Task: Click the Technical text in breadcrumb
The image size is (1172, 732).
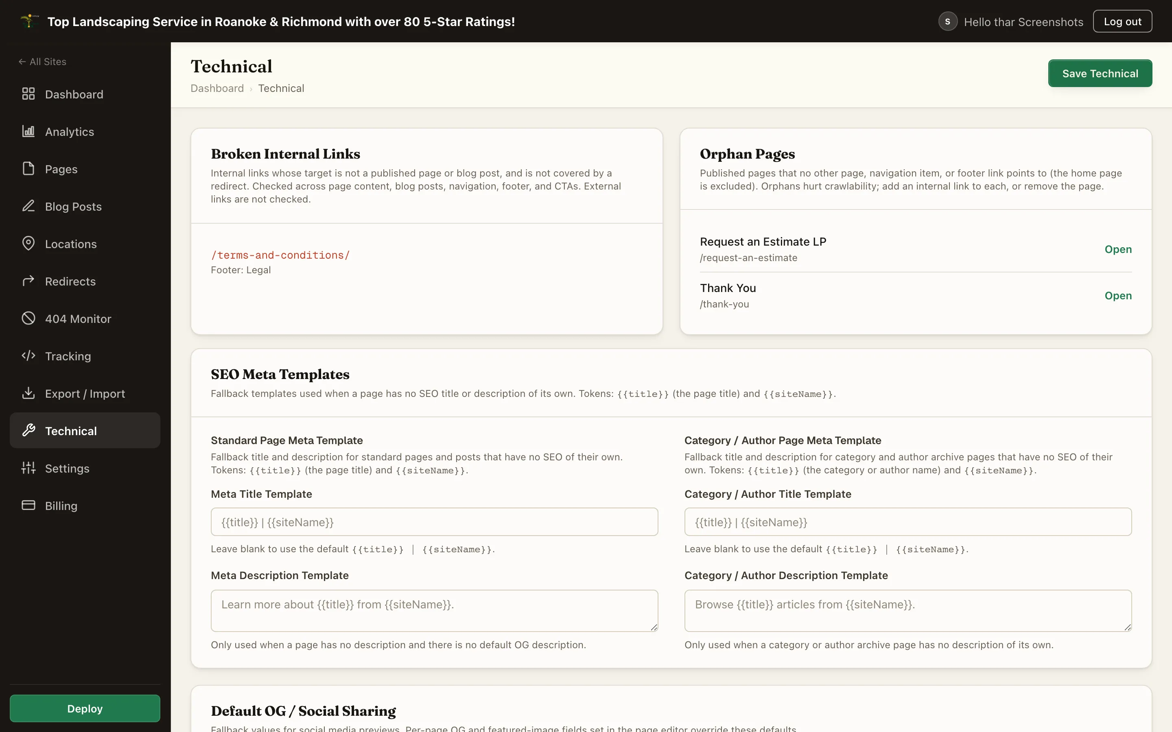Action: (x=281, y=88)
